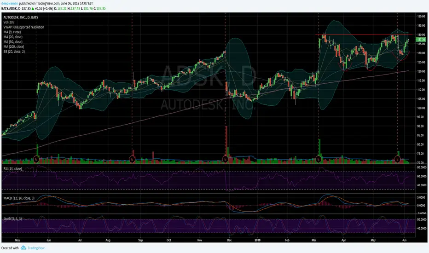Click the Apr label on time axis
This screenshot has width=429, height=253.
click(x=344, y=240)
